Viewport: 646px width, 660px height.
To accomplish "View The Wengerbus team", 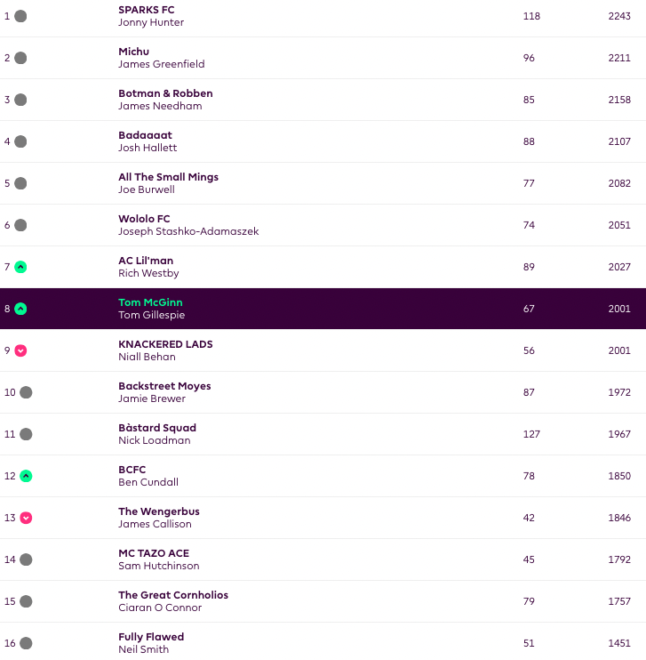I will point(159,511).
